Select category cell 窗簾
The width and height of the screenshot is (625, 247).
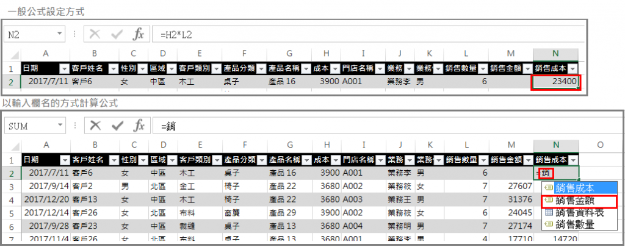[x=244, y=213]
